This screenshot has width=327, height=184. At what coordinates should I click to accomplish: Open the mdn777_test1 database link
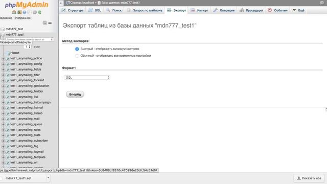(x=15, y=34)
